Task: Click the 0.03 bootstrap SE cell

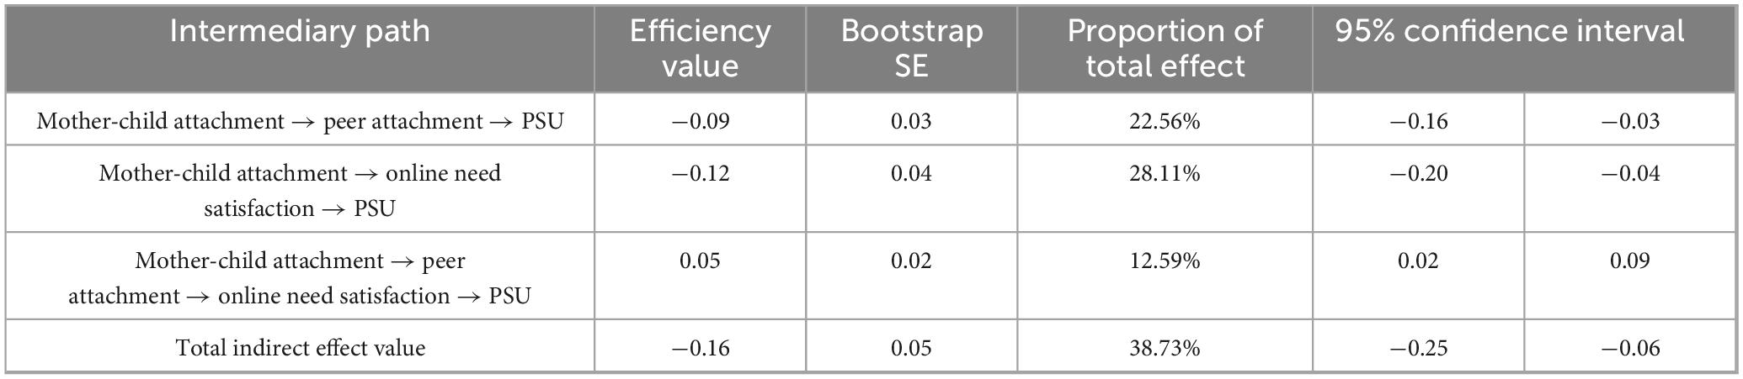Action: pos(911,121)
